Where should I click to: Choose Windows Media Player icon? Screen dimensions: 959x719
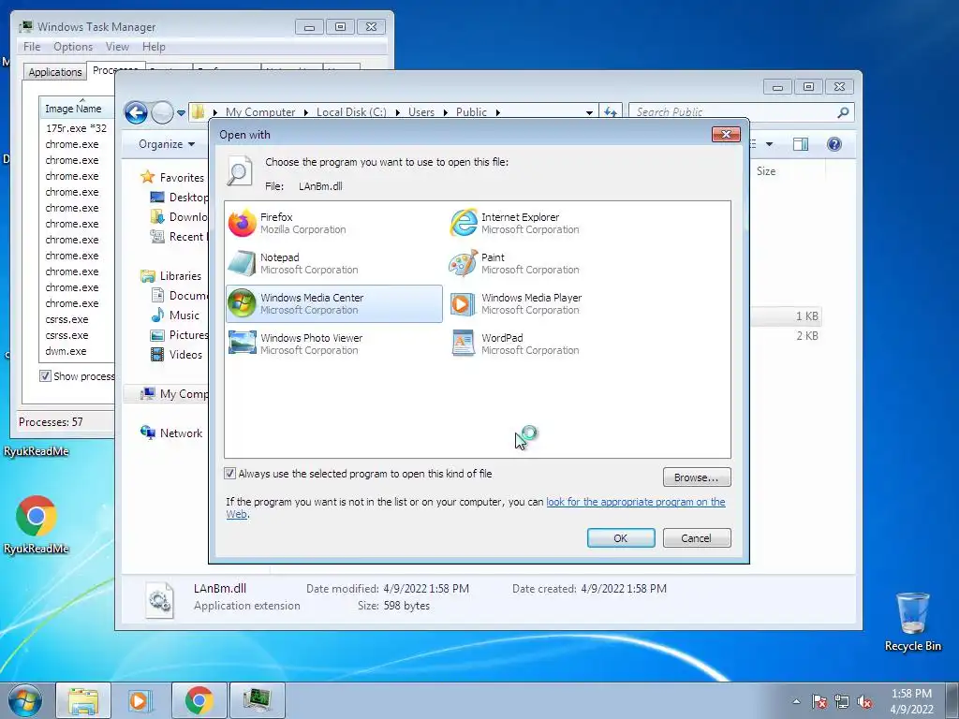pyautogui.click(x=463, y=304)
